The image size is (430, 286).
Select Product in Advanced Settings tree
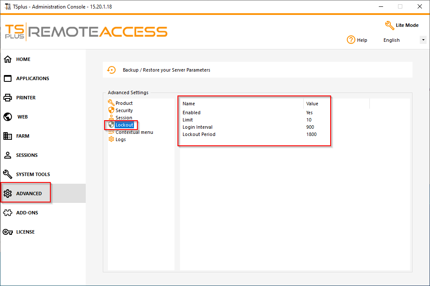pyautogui.click(x=124, y=103)
